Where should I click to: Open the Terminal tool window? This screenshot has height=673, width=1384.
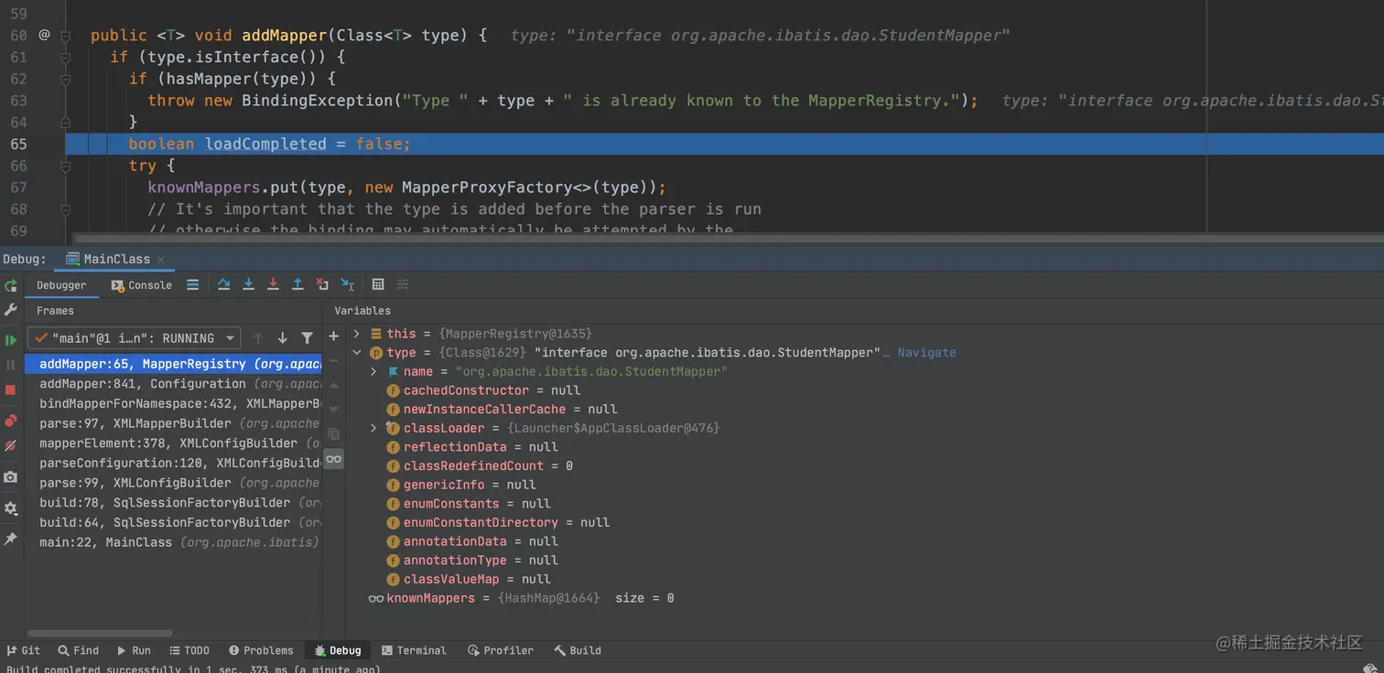pyautogui.click(x=414, y=651)
